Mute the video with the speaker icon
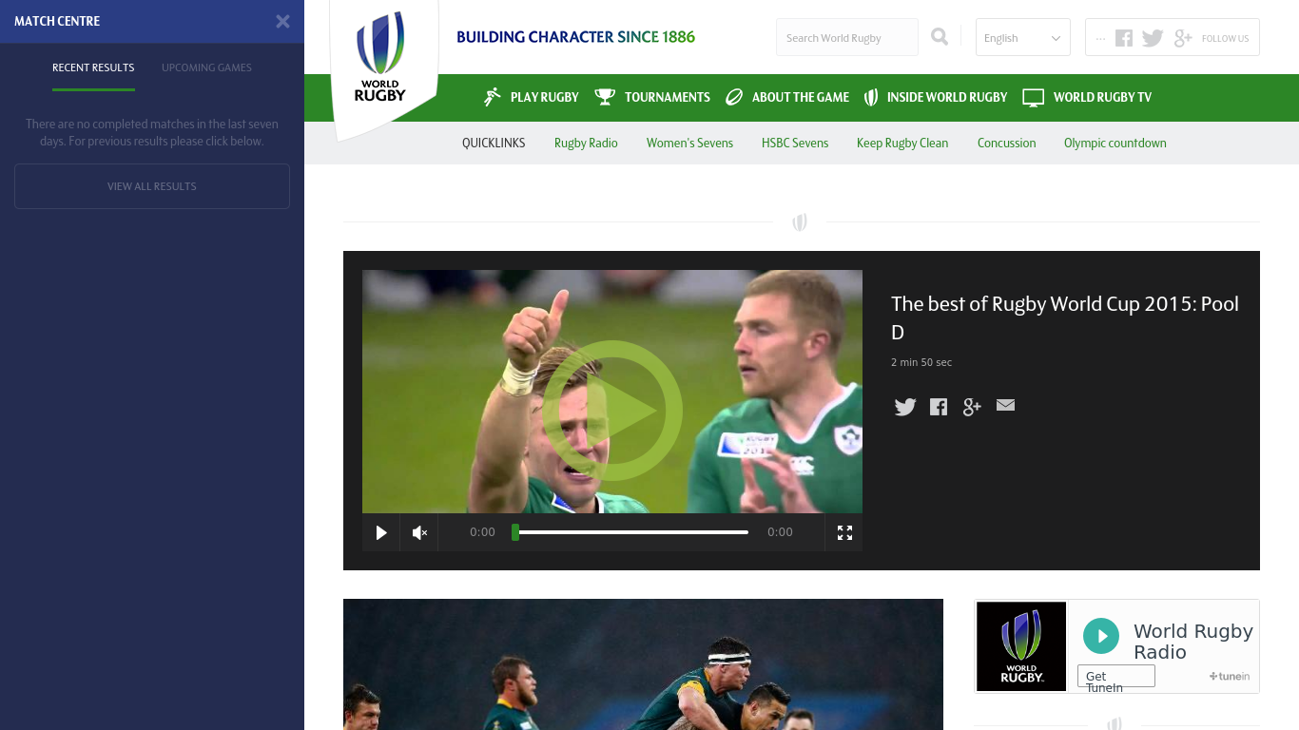Screen dimensions: 1299x730 point(418,532)
